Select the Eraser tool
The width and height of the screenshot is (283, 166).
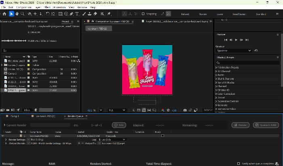pyautogui.click(x=95, y=14)
